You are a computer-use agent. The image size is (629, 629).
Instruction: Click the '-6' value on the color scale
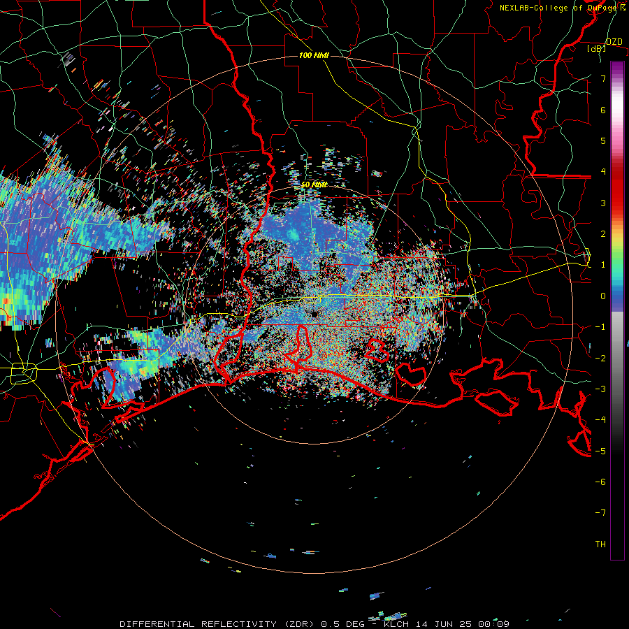click(600, 482)
